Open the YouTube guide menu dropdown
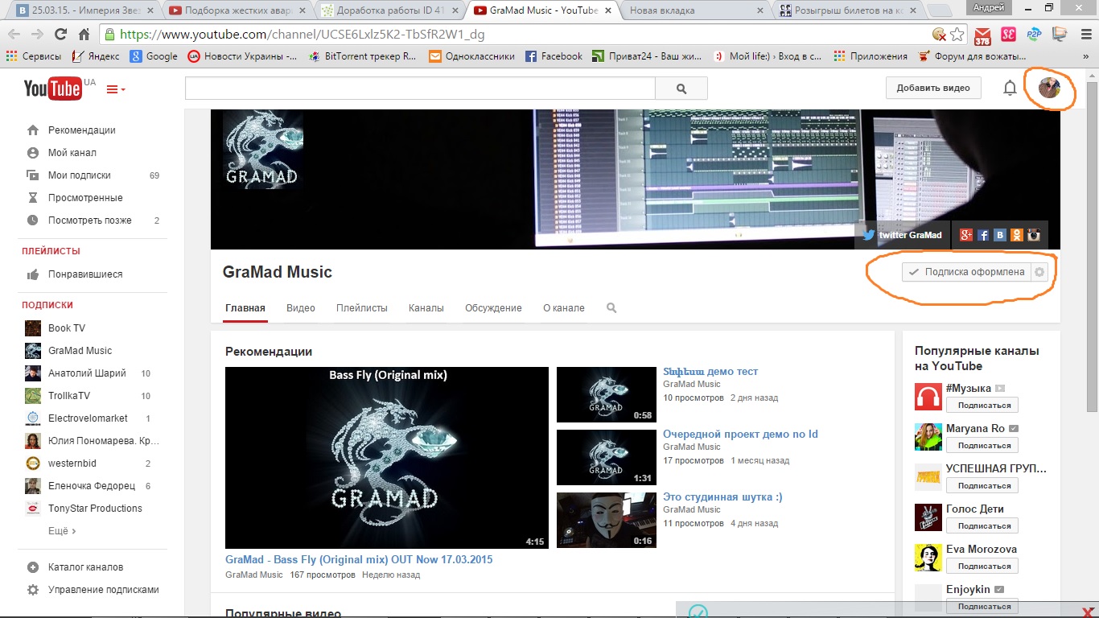 [x=116, y=89]
